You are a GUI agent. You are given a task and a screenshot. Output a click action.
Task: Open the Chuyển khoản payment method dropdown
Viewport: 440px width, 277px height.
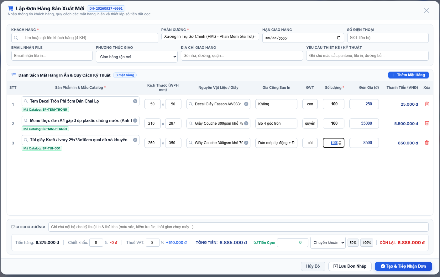pos(328,243)
